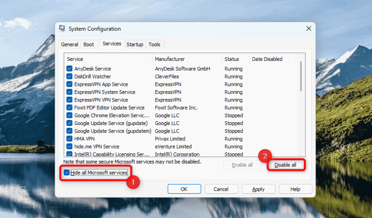Switch to the Tools tab

154,44
